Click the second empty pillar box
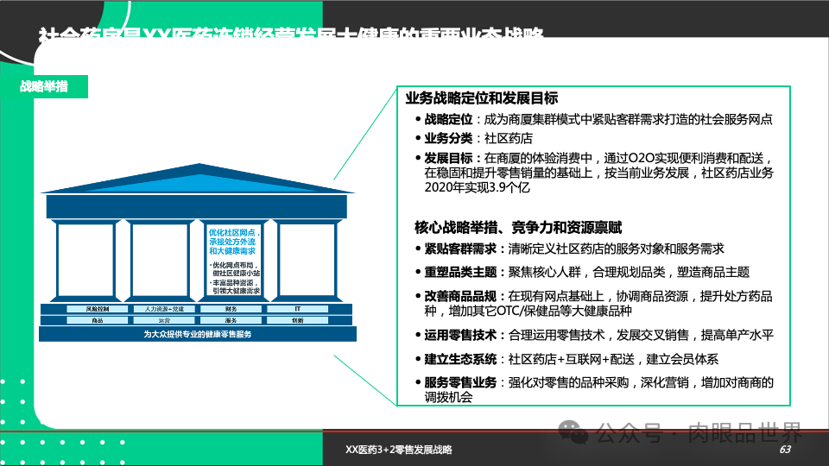 (x=159, y=260)
